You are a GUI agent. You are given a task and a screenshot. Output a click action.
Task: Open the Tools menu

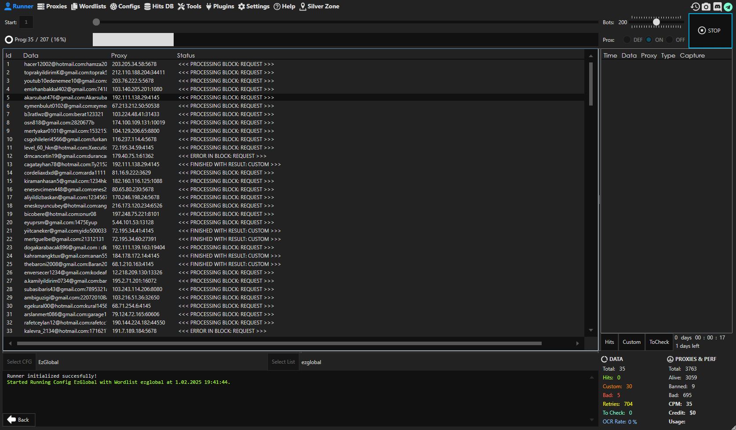click(x=189, y=6)
